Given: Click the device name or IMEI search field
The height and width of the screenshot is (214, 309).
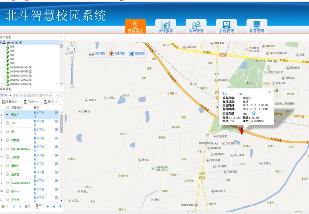Looking at the screenshot, I should point(34,95).
